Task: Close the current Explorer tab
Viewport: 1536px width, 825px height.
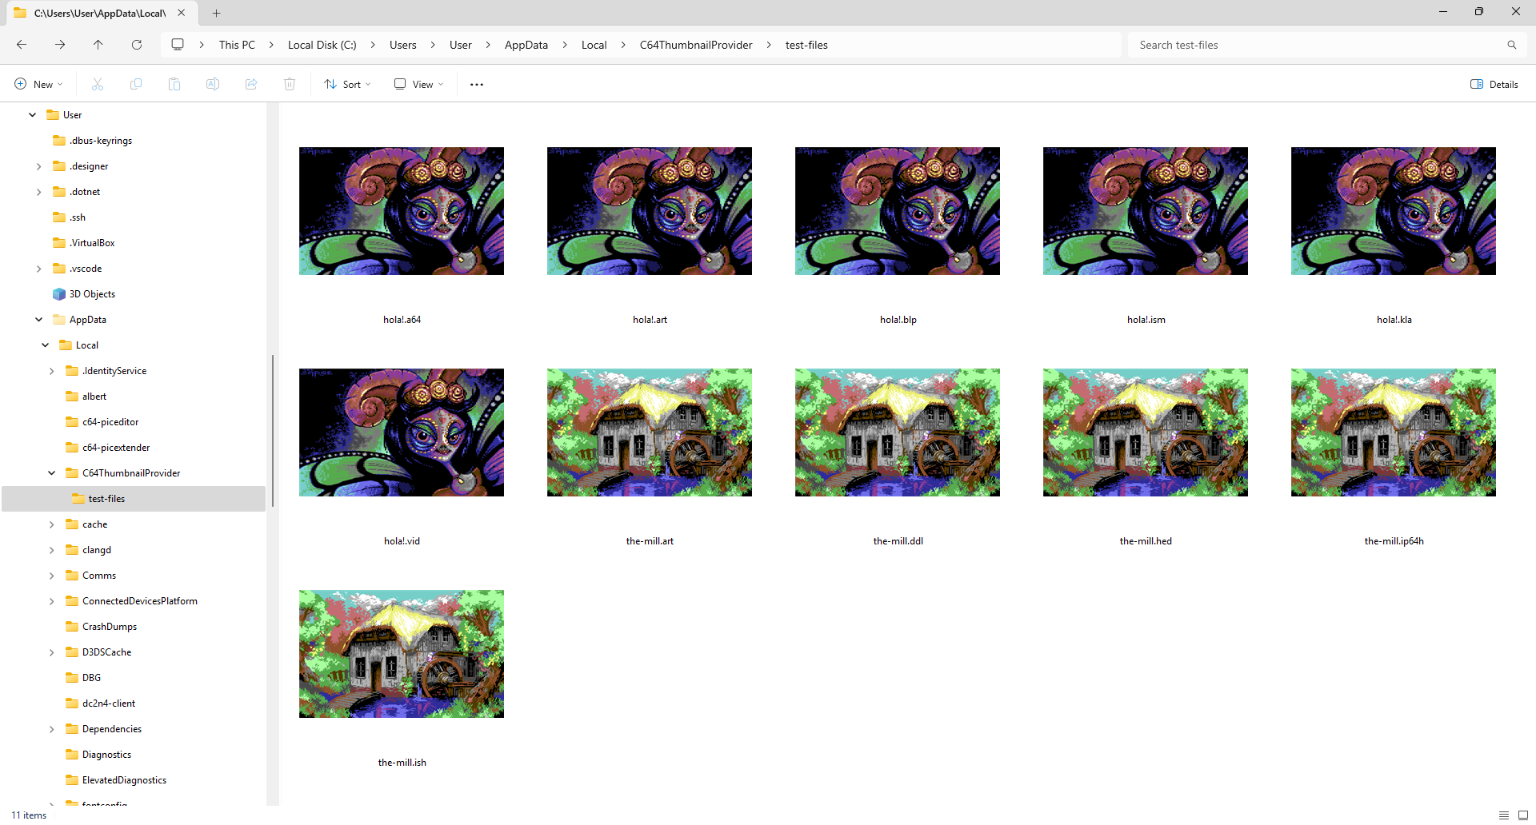Action: (x=182, y=13)
